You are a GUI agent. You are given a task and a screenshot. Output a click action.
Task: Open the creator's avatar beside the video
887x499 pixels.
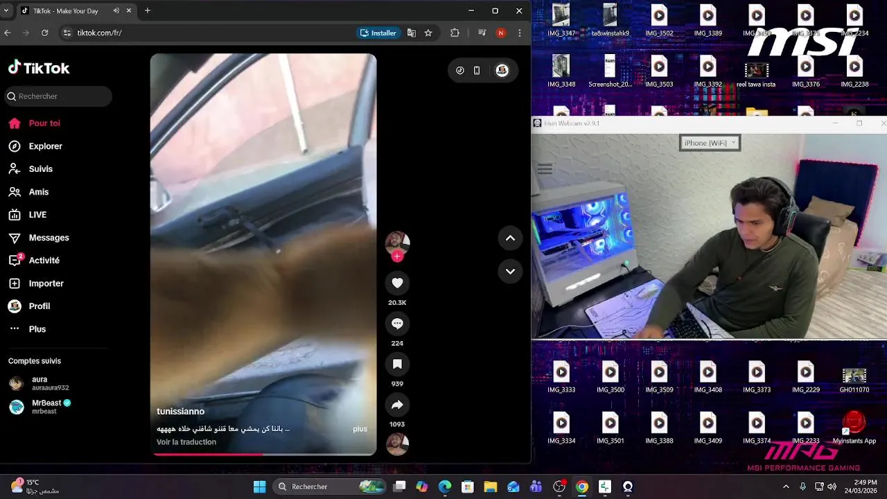click(x=397, y=243)
